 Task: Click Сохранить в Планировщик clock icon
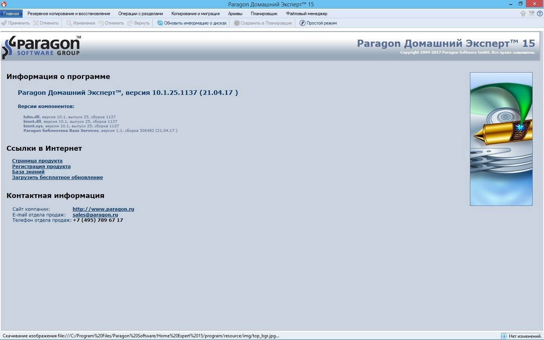[x=237, y=23]
